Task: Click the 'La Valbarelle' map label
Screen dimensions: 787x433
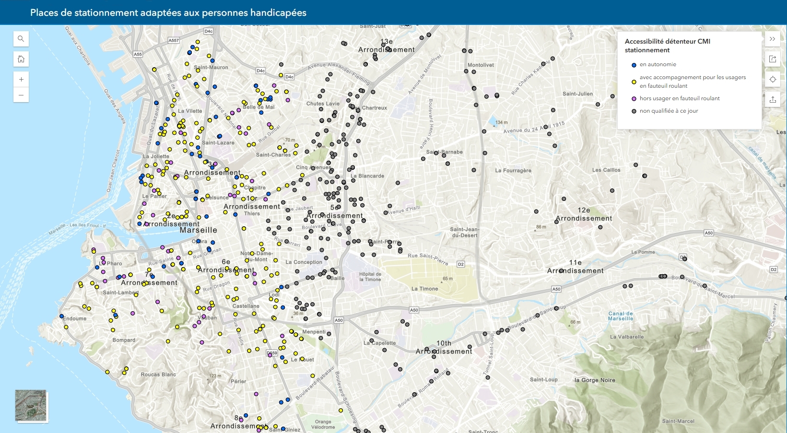Action: [x=627, y=337]
